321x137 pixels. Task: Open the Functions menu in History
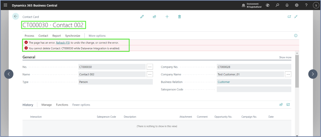[x=62, y=105]
